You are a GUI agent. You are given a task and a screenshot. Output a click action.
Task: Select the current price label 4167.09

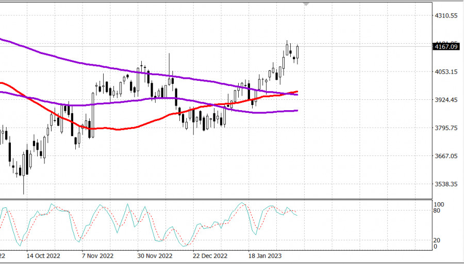[446, 47]
